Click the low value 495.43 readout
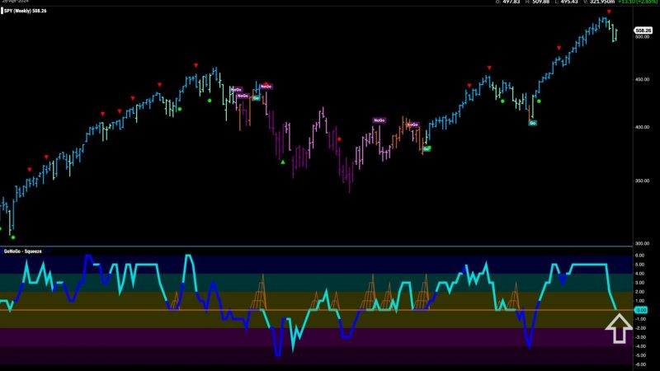This screenshot has width=660, height=371. (x=569, y=2)
